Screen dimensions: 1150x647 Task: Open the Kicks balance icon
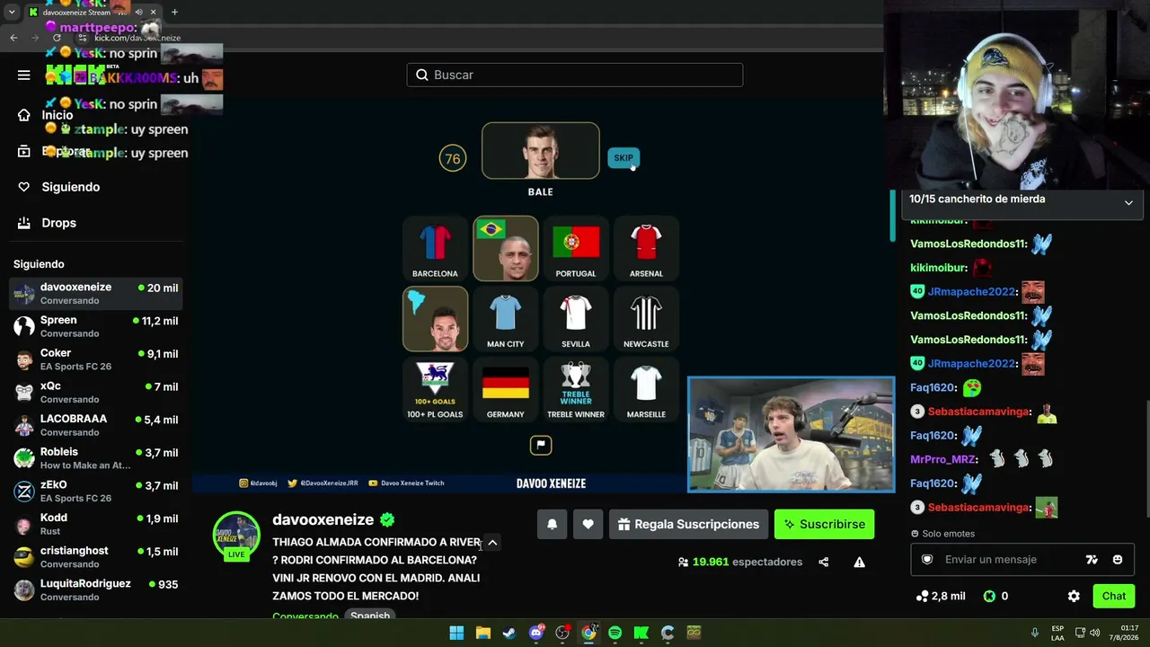pos(989,596)
